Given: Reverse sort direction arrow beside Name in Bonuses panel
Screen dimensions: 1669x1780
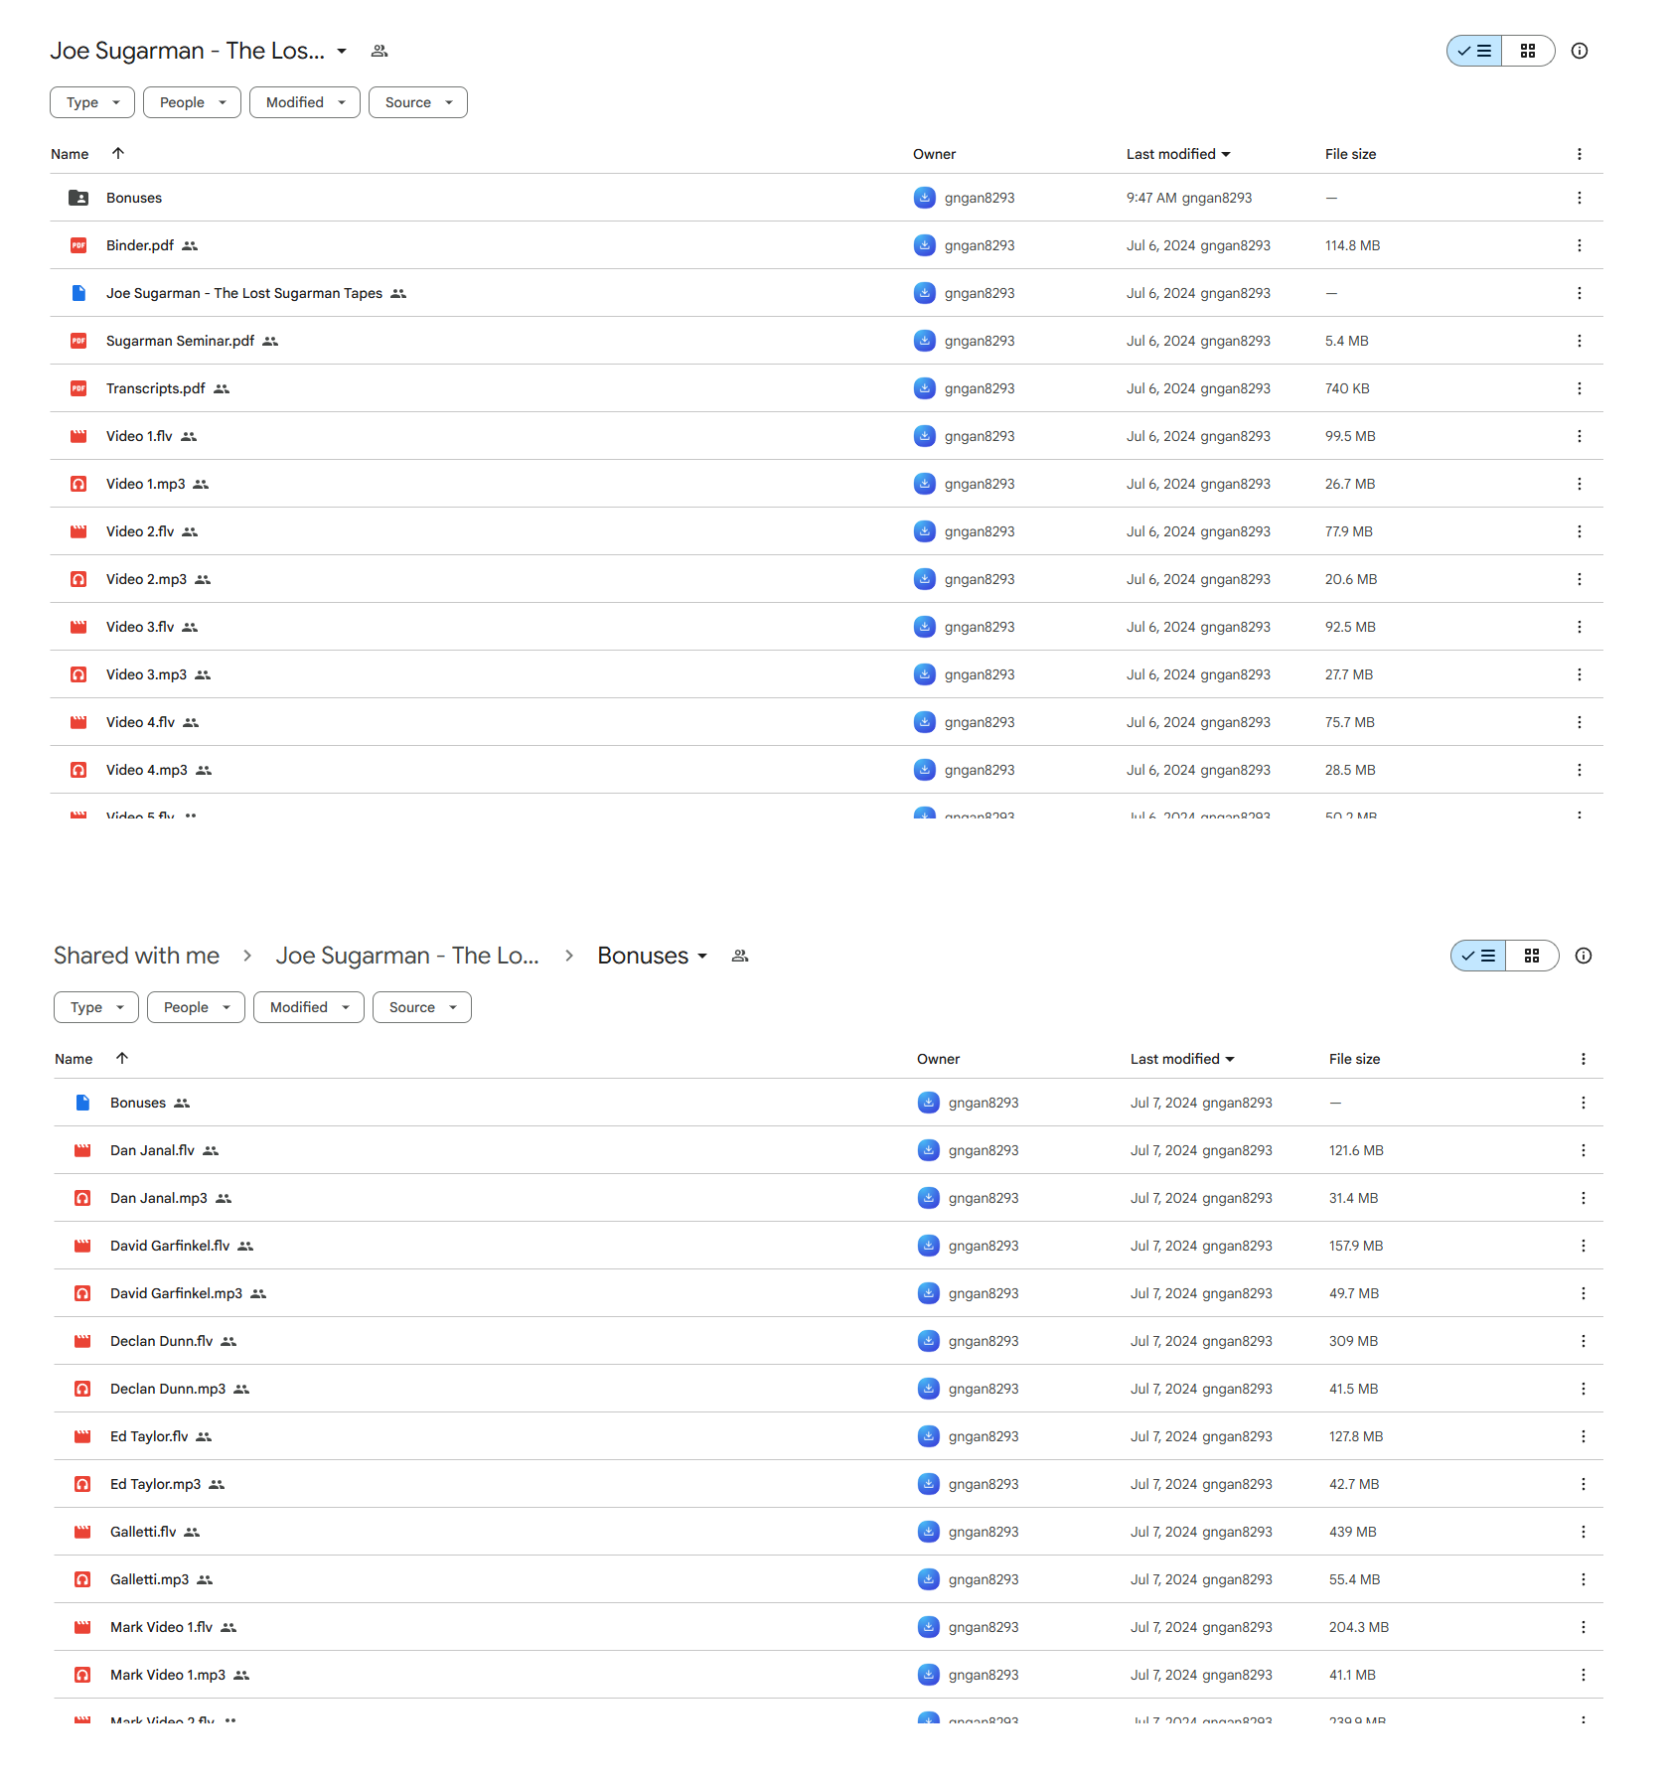Looking at the screenshot, I should pyautogui.click(x=122, y=1058).
